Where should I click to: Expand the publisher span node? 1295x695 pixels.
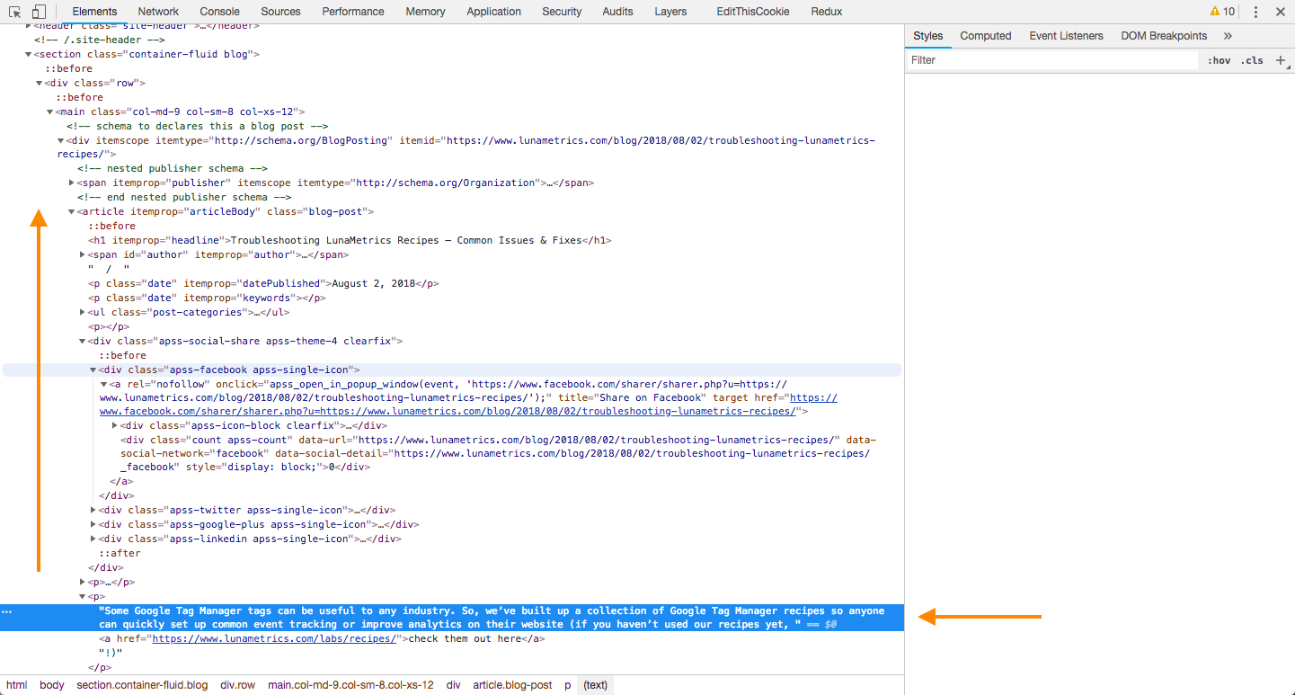point(71,183)
